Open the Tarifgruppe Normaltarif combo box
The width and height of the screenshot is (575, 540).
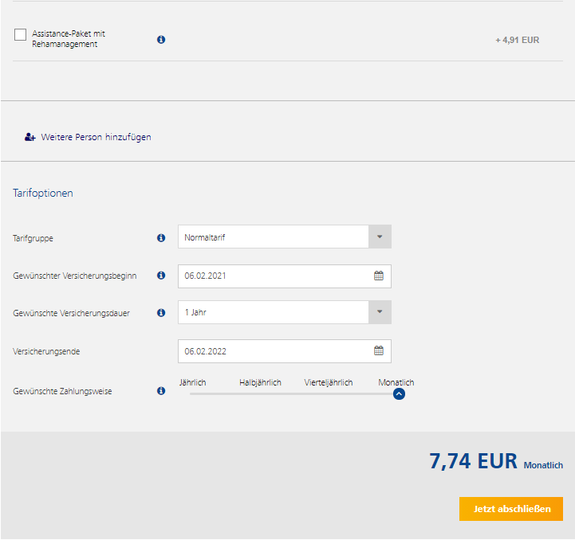pyautogui.click(x=285, y=237)
